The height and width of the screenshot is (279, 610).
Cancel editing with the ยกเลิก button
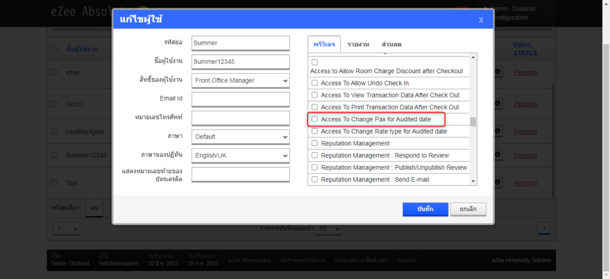(x=468, y=209)
